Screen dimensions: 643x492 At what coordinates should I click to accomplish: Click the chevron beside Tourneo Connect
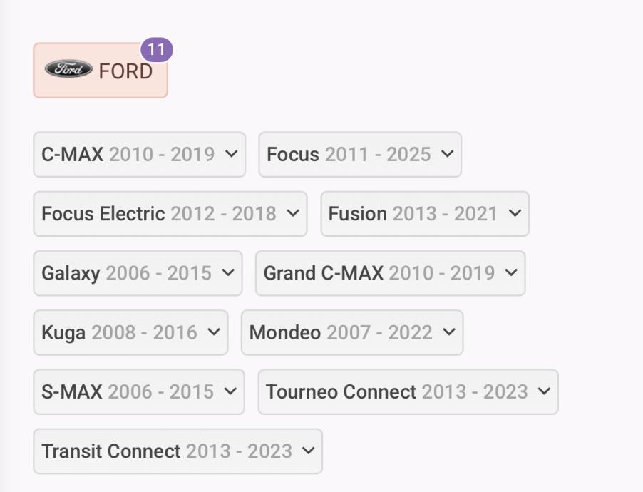click(544, 391)
